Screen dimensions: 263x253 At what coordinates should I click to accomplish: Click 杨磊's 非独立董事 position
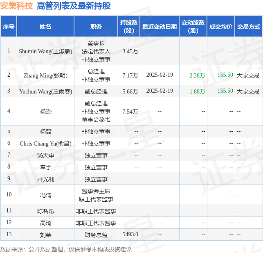pos(96,132)
